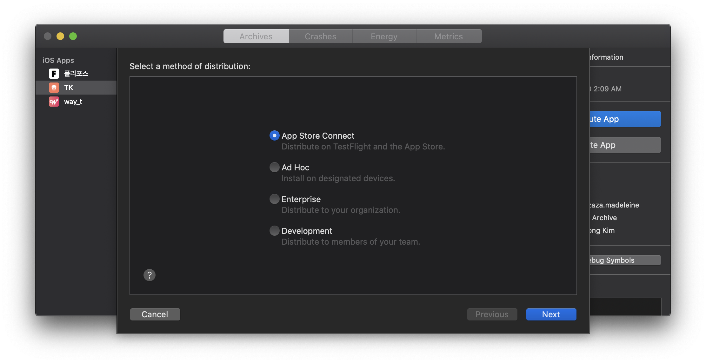Click the green zoom window button
The width and height of the screenshot is (706, 363).
pos(73,36)
